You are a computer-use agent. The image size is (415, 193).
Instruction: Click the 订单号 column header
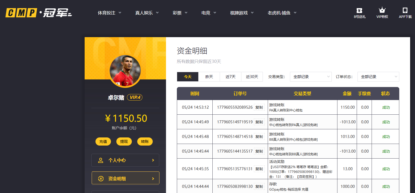tap(240, 94)
